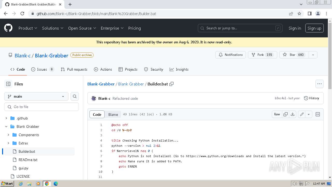Open the Chrome tab search dropdown

[301, 4]
